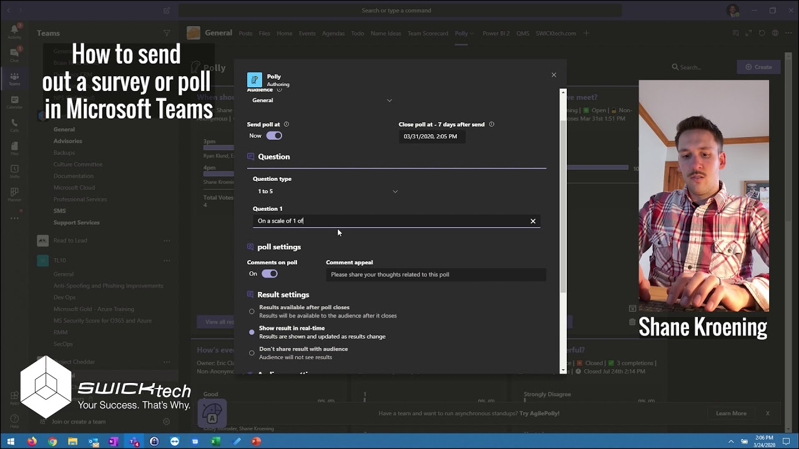Click the filter icon beside Teams heading
This screenshot has height=449, width=799.
(167, 33)
